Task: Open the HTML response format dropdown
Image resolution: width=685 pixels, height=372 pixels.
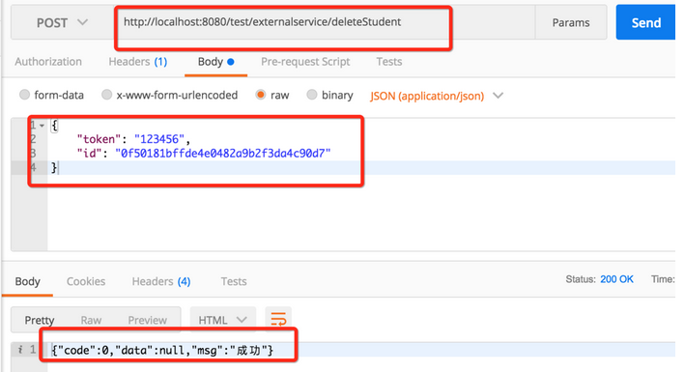Action: tap(222, 320)
